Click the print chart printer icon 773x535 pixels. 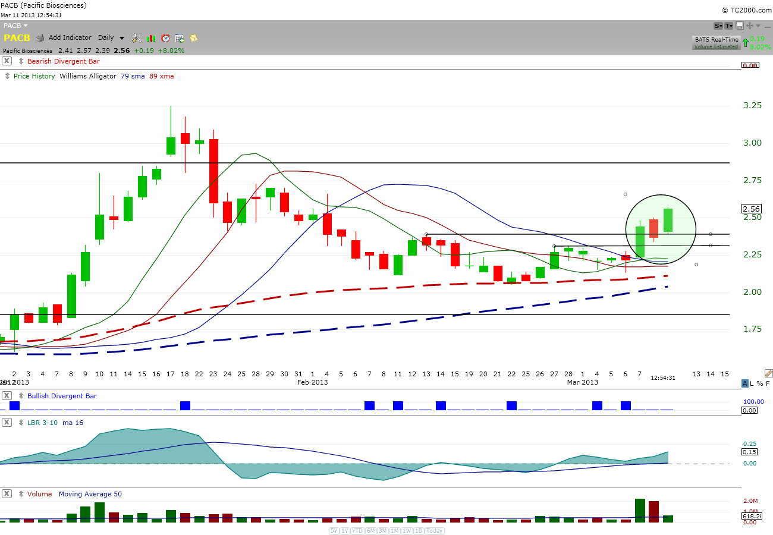(x=40, y=38)
